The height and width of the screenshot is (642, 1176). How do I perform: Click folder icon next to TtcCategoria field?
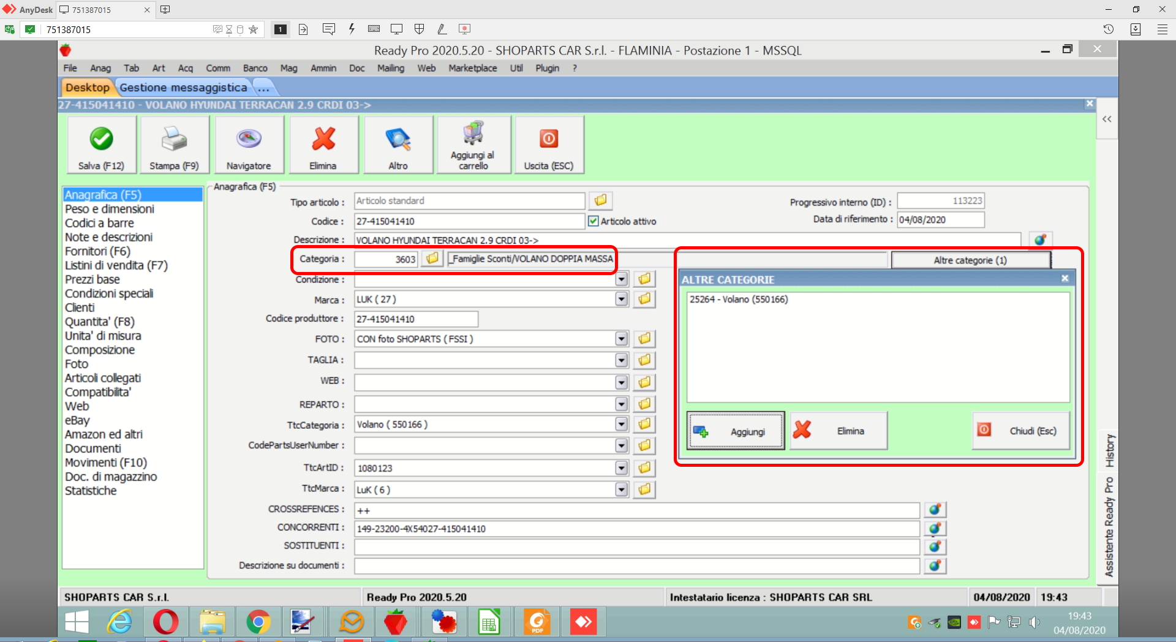(644, 424)
